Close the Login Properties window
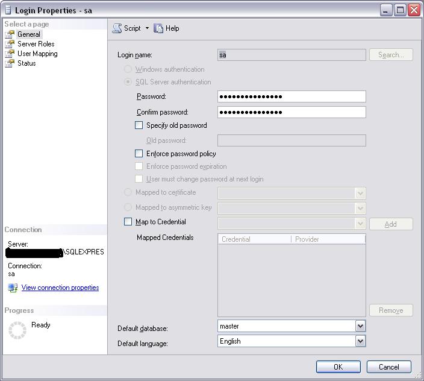 pyautogui.click(x=414, y=10)
